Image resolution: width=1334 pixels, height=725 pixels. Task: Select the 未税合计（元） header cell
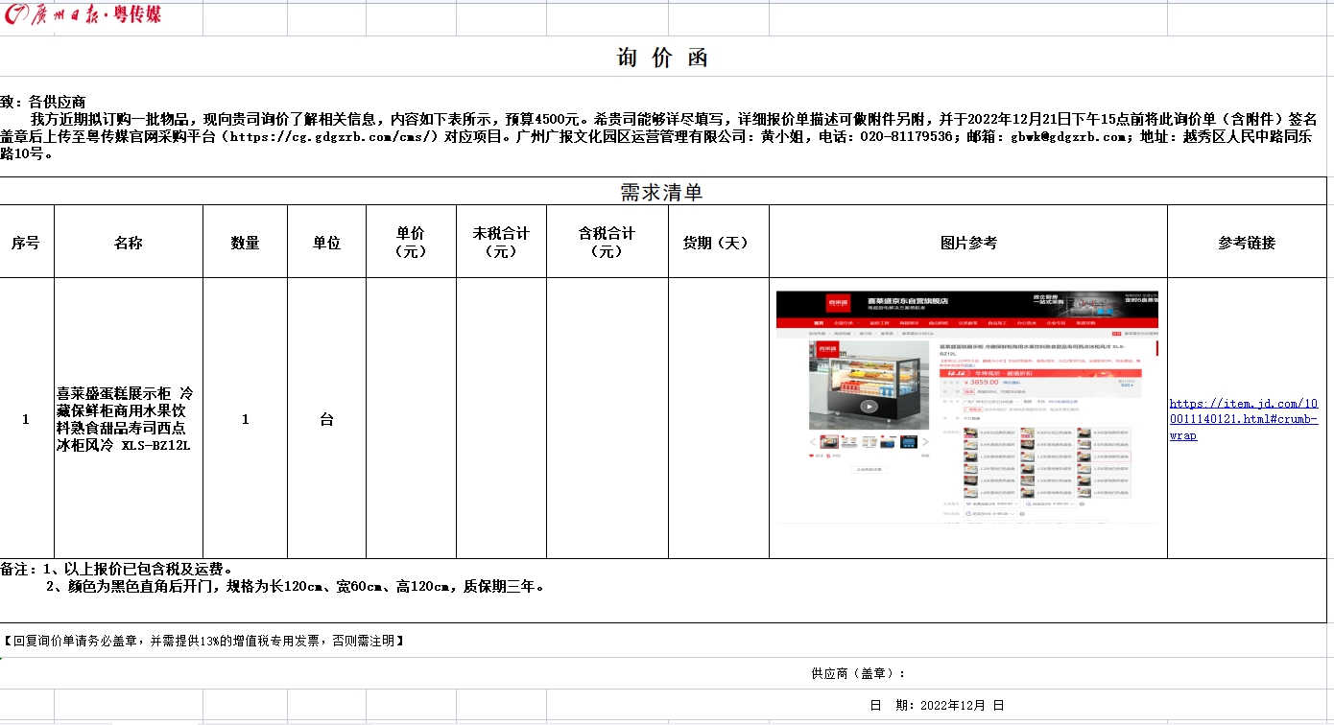501,243
